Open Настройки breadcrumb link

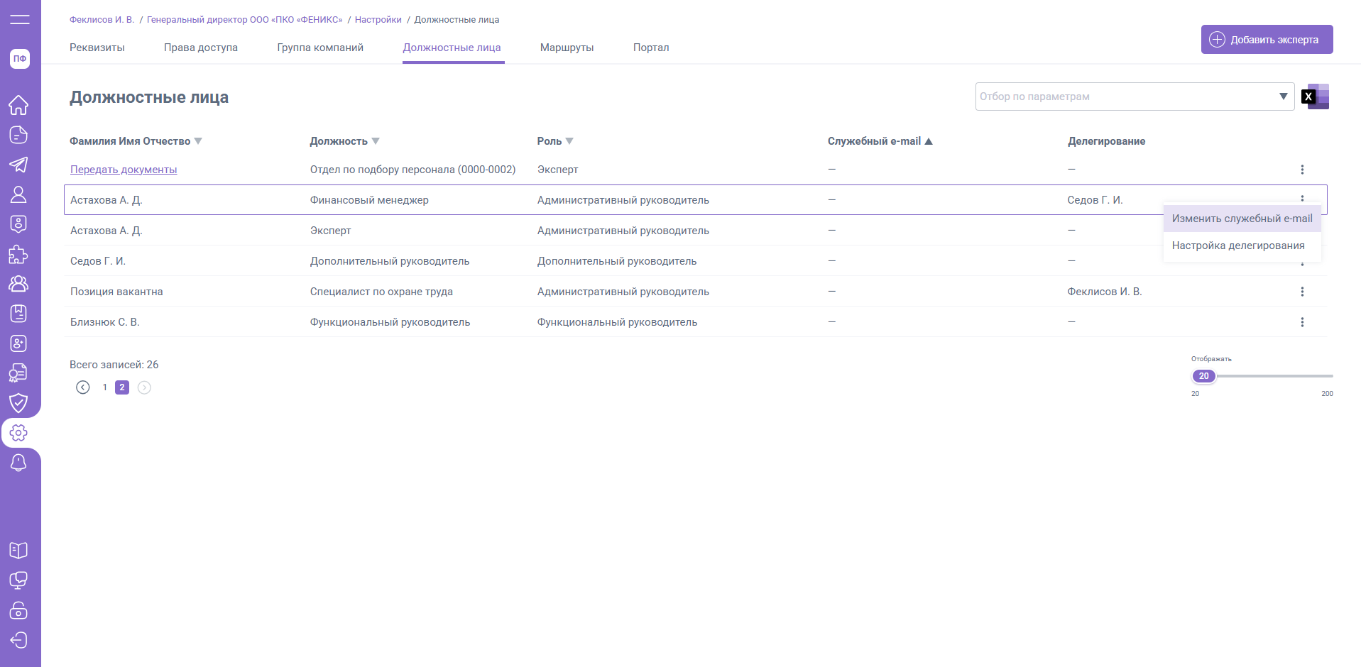tap(378, 20)
